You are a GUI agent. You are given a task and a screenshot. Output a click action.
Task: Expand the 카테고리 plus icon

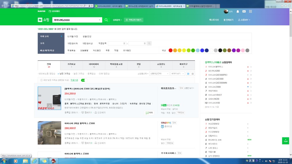click(61, 36)
